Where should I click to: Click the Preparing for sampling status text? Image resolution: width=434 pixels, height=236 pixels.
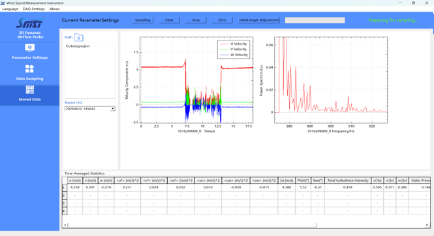(394, 20)
